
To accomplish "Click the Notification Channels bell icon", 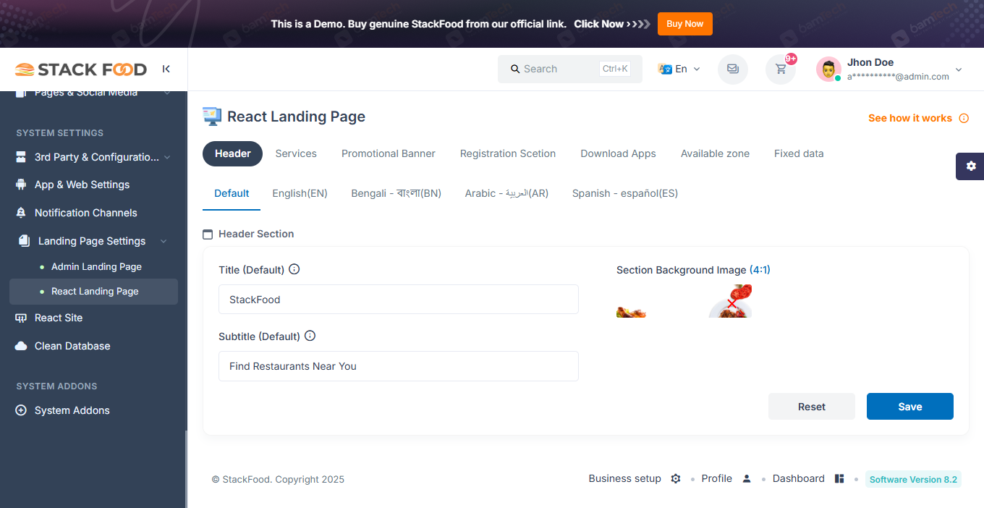I will click(21, 213).
